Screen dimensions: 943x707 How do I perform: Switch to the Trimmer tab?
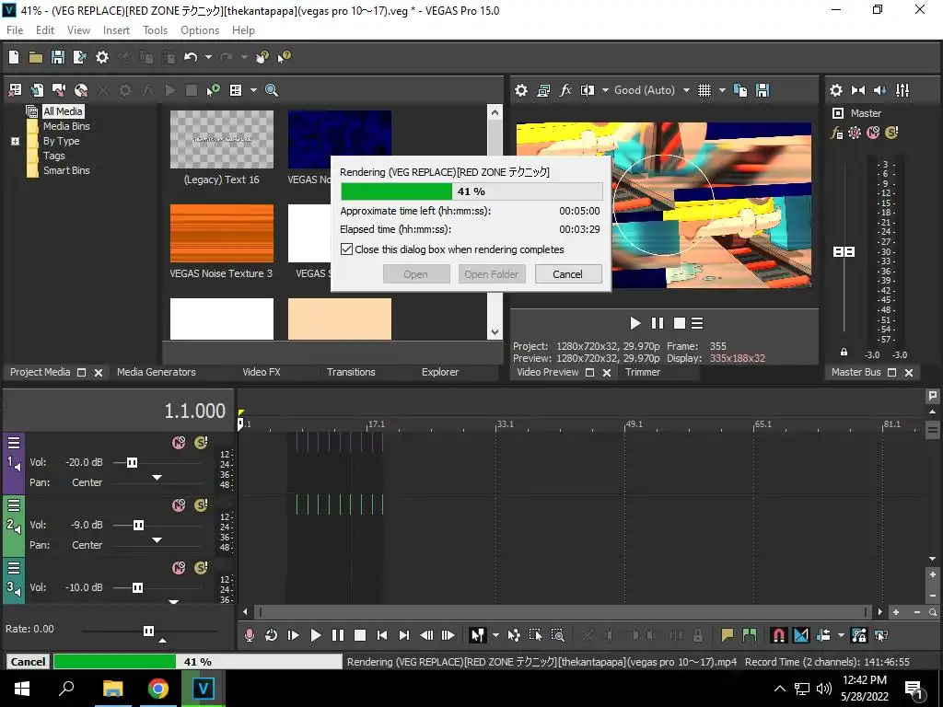click(643, 372)
